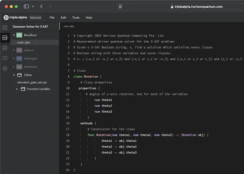244x174 pixels.
Task: Go forward with browser forward arrow
Action: tap(50, 6)
